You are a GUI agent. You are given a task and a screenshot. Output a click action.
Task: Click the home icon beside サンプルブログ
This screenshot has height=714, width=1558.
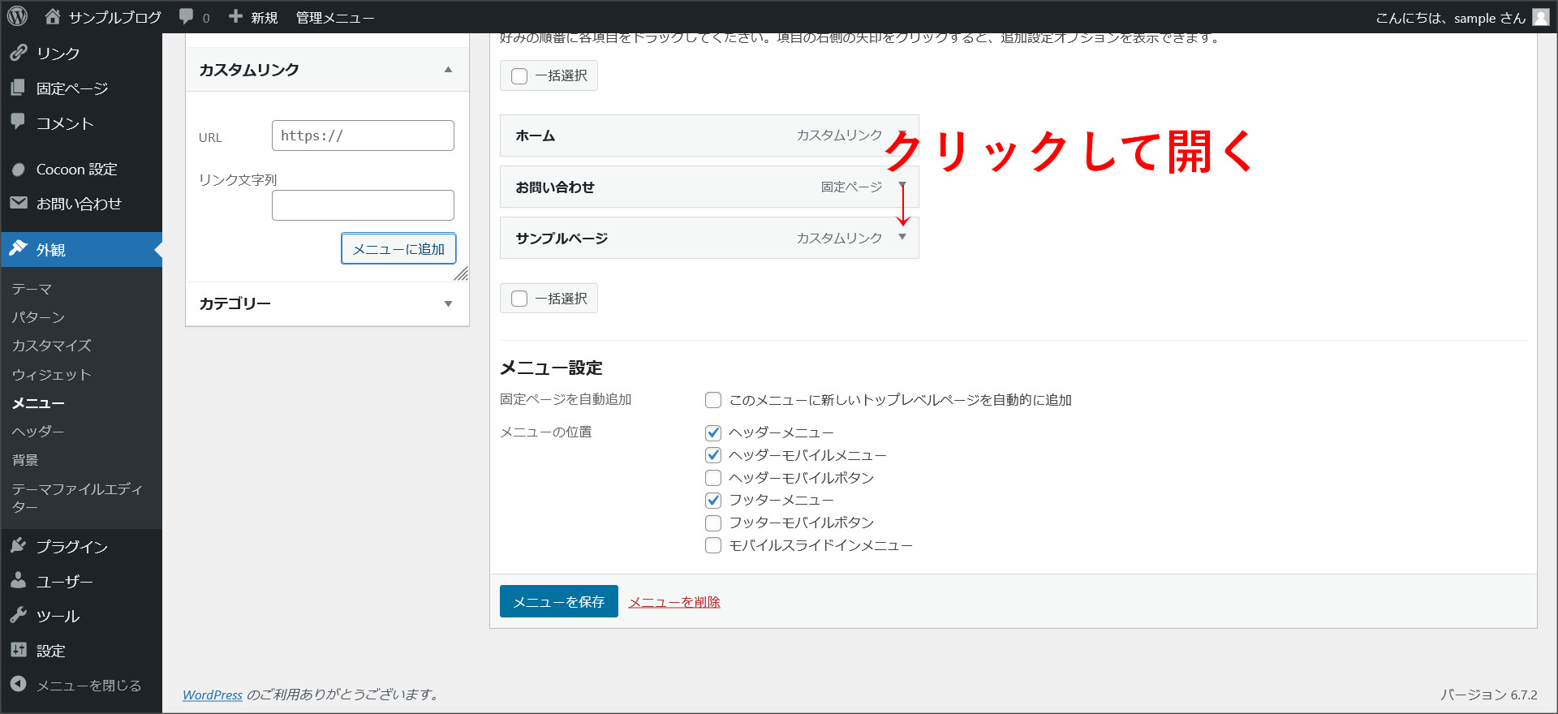(x=53, y=17)
